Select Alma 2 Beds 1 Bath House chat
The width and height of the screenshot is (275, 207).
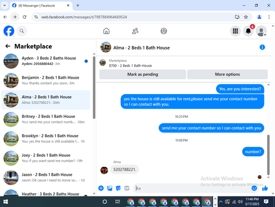coord(46,100)
